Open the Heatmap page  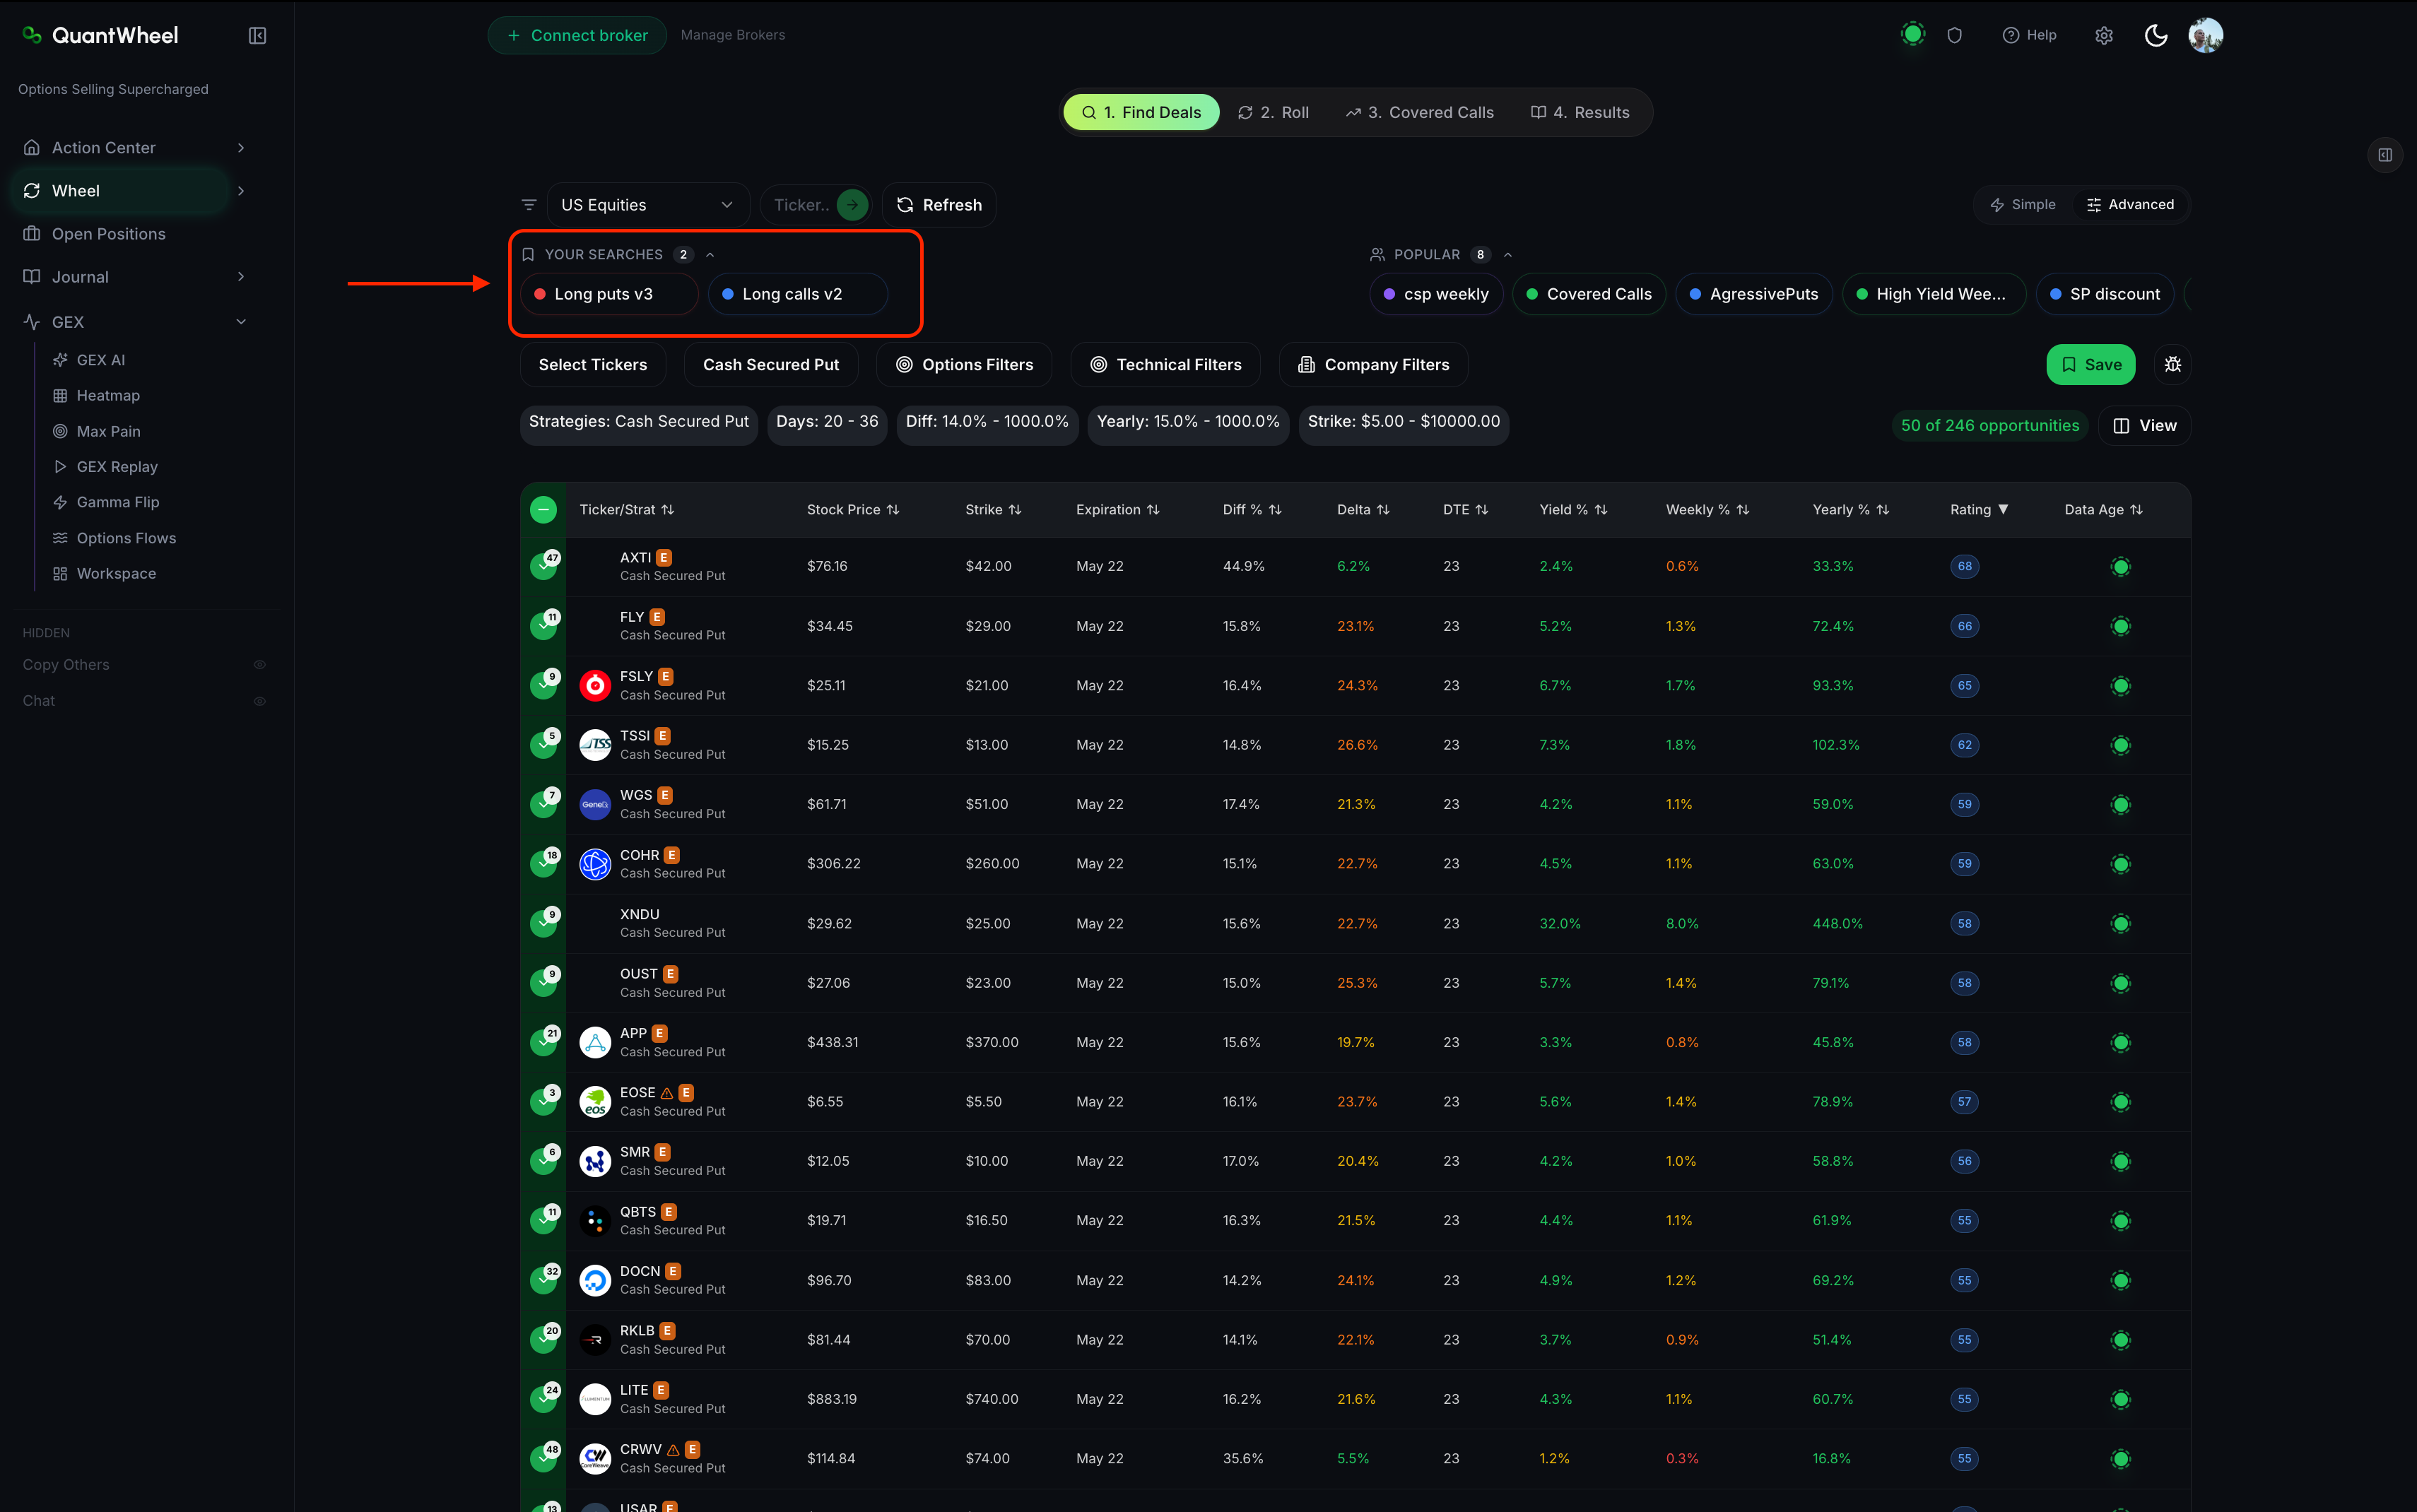(108, 396)
